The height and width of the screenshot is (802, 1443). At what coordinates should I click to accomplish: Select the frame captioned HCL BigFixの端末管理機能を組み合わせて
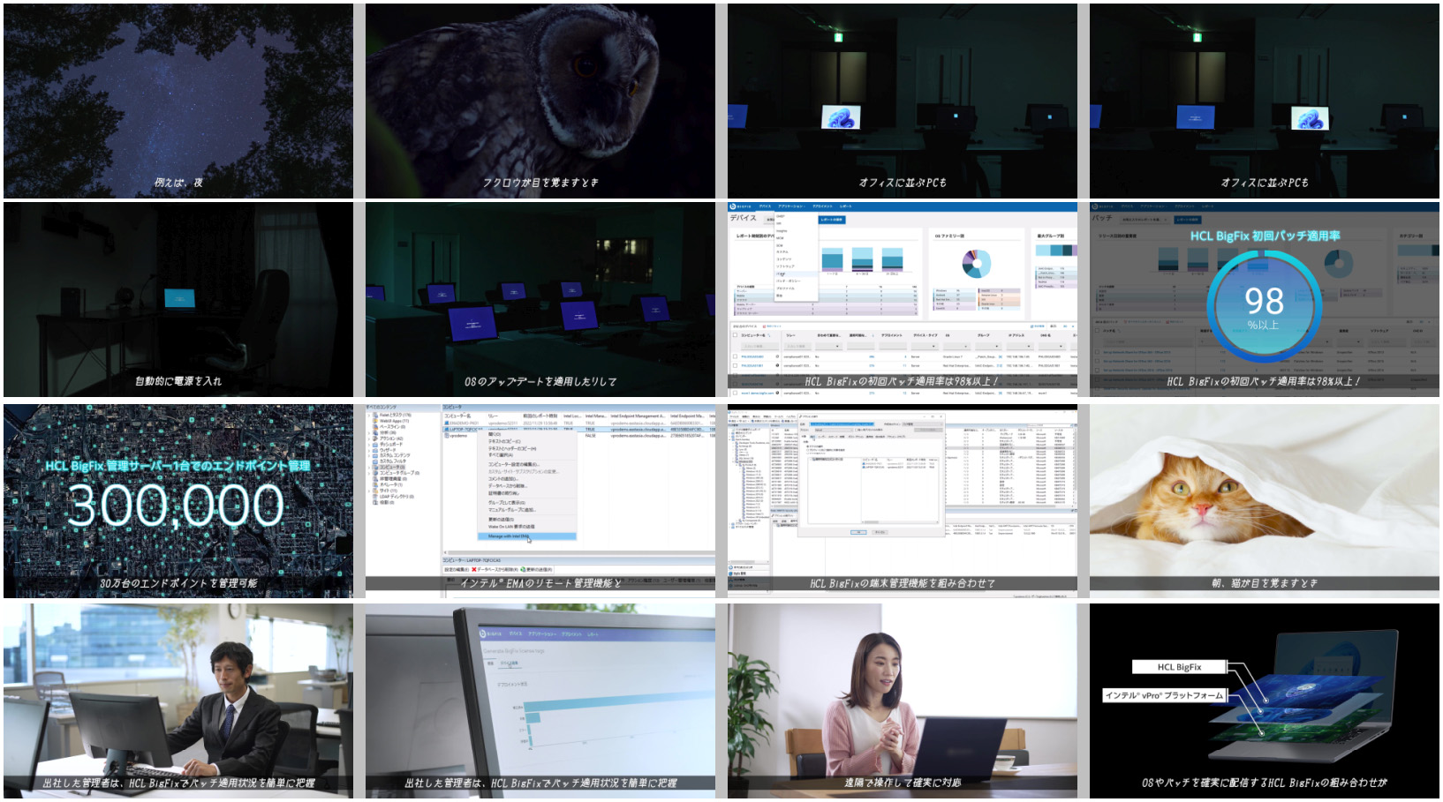903,501
